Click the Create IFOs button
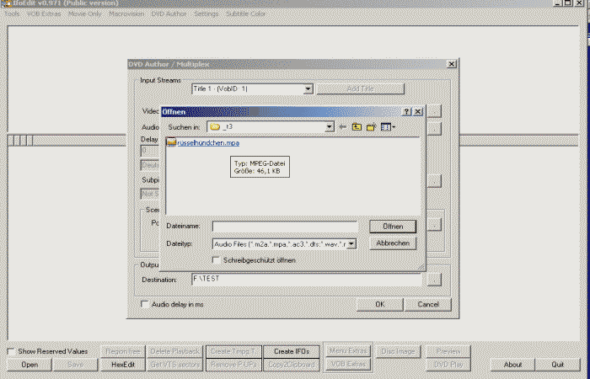The image size is (590, 379). 290,350
